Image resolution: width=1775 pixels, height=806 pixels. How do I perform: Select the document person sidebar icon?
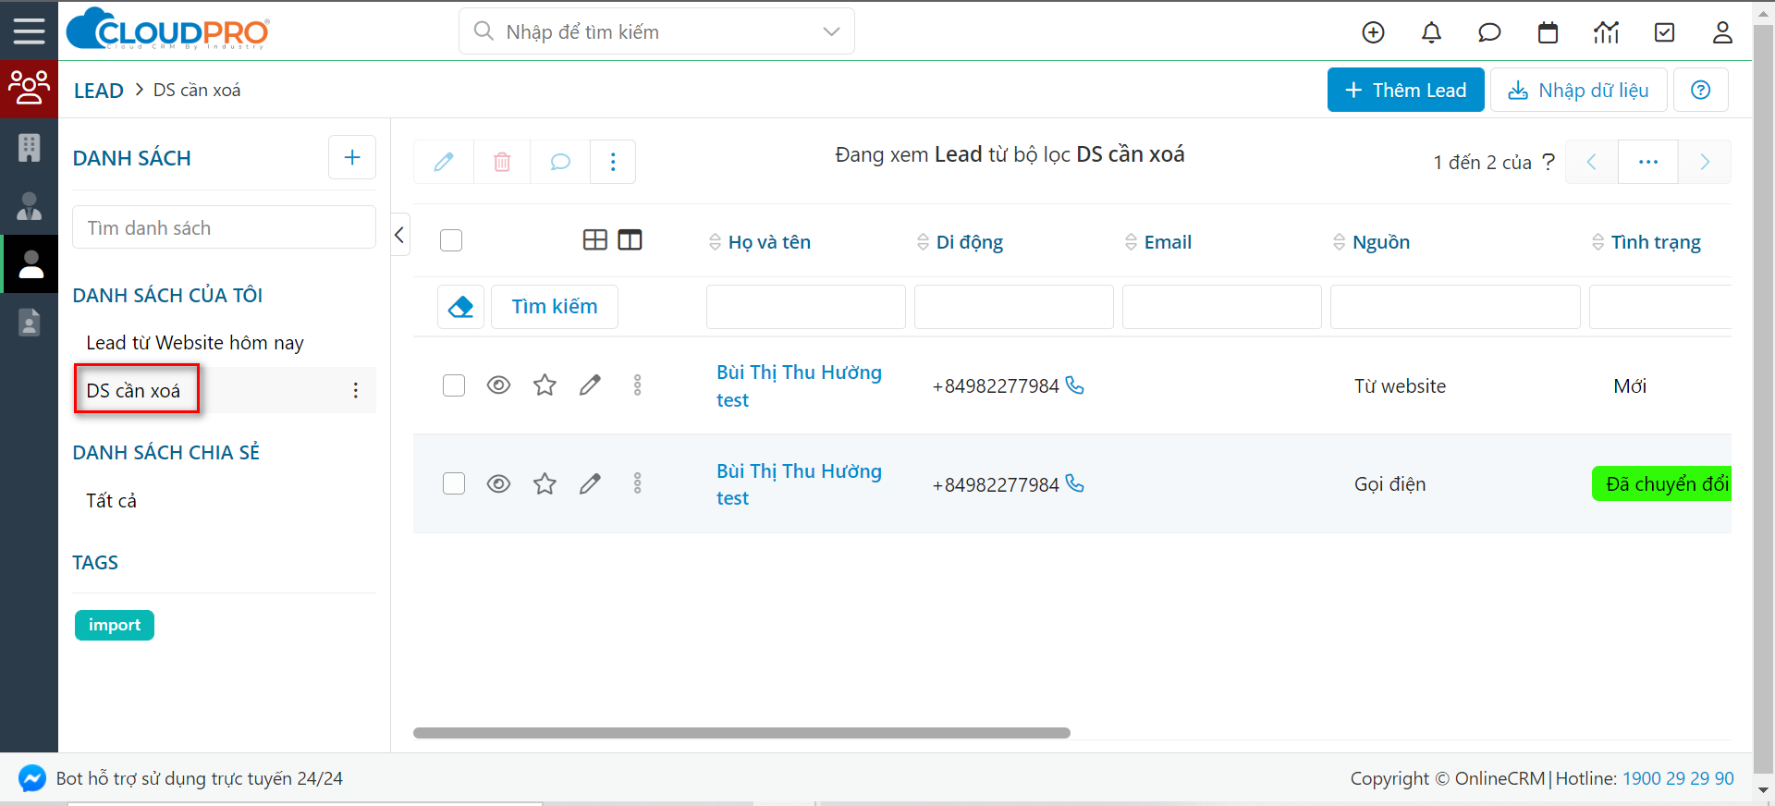click(29, 323)
